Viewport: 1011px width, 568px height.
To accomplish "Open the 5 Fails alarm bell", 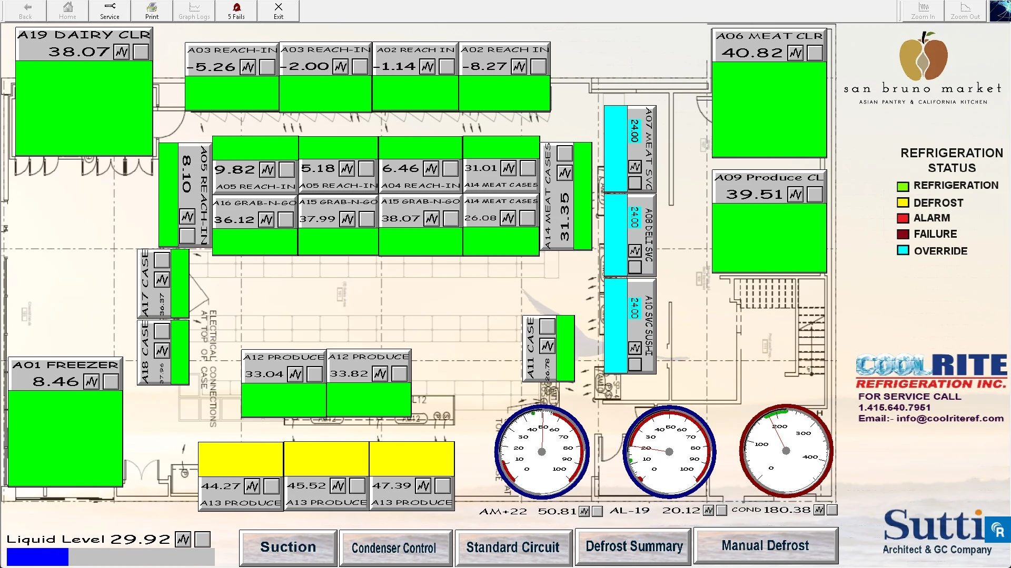I will 236,11.
